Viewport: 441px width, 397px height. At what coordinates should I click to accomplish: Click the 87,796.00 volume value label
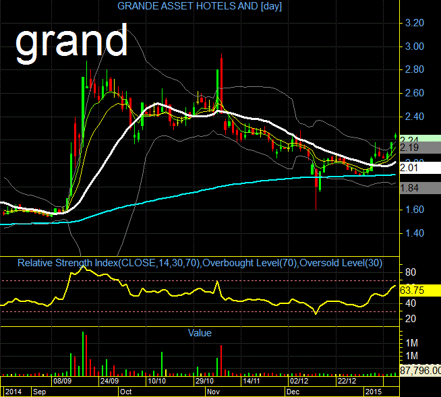point(420,370)
